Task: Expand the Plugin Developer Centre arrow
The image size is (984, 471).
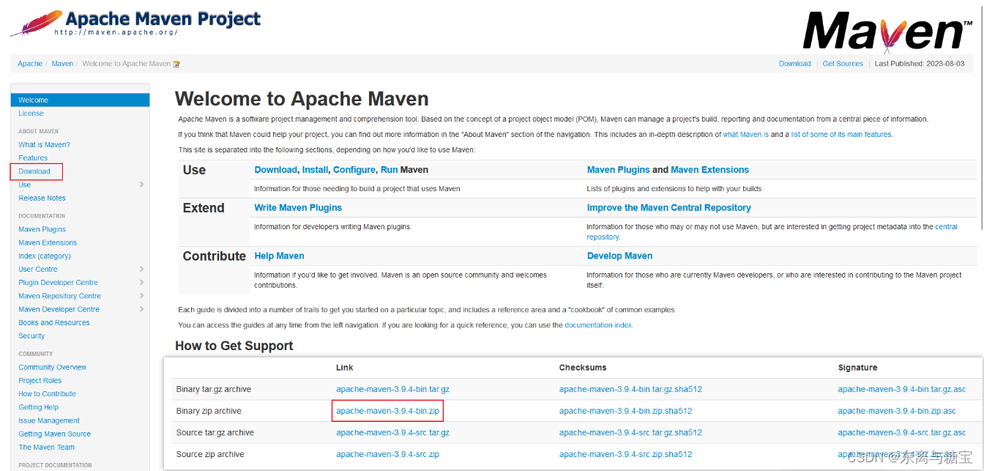Action: (x=141, y=283)
